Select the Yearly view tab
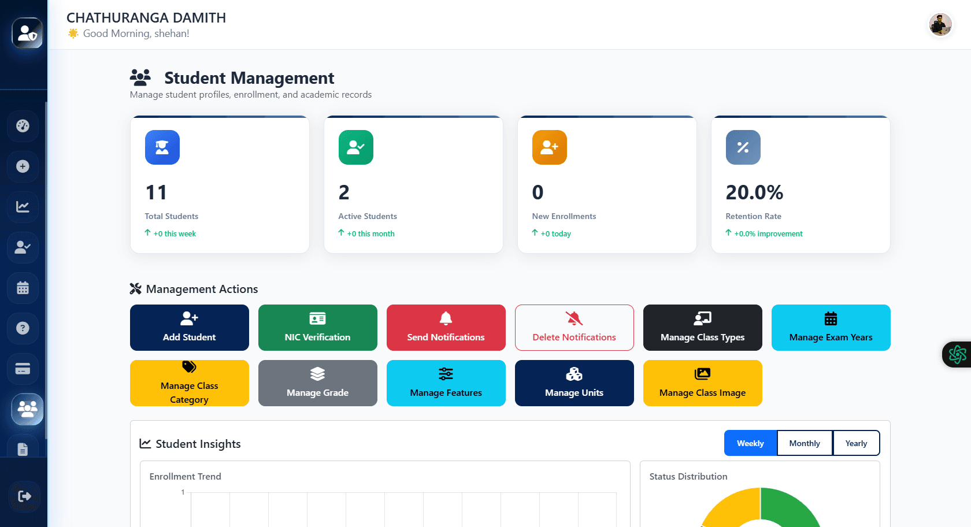971x527 pixels. [855, 443]
